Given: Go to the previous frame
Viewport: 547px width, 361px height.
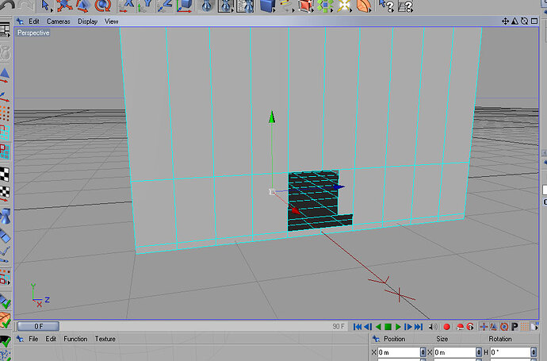Looking at the screenshot, I should tap(368, 327).
